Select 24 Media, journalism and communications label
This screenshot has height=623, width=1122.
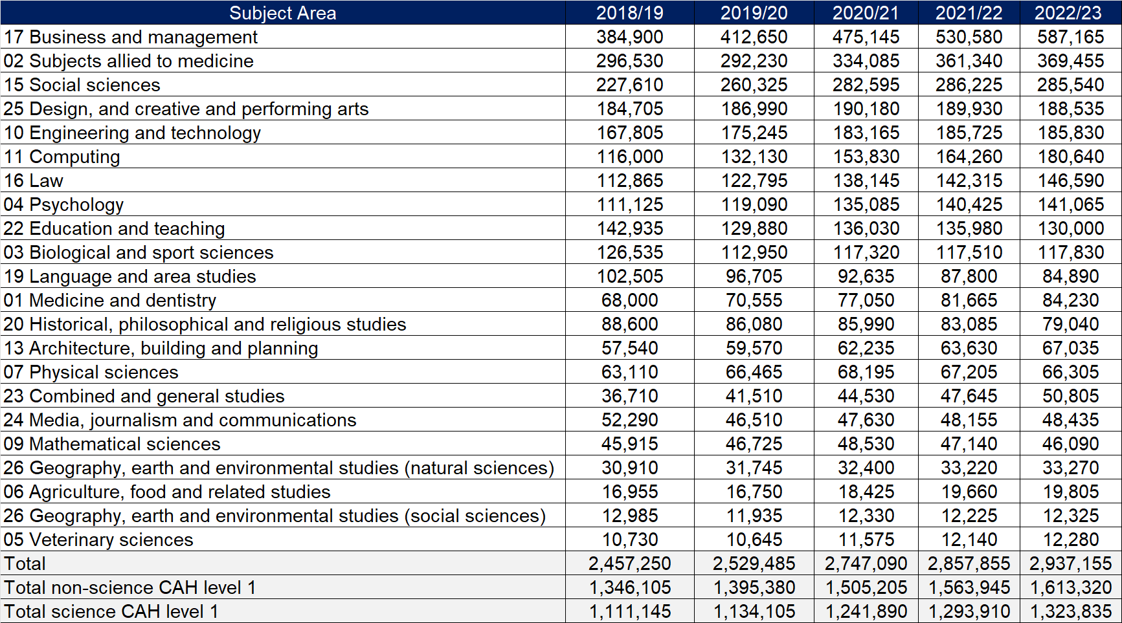point(180,420)
